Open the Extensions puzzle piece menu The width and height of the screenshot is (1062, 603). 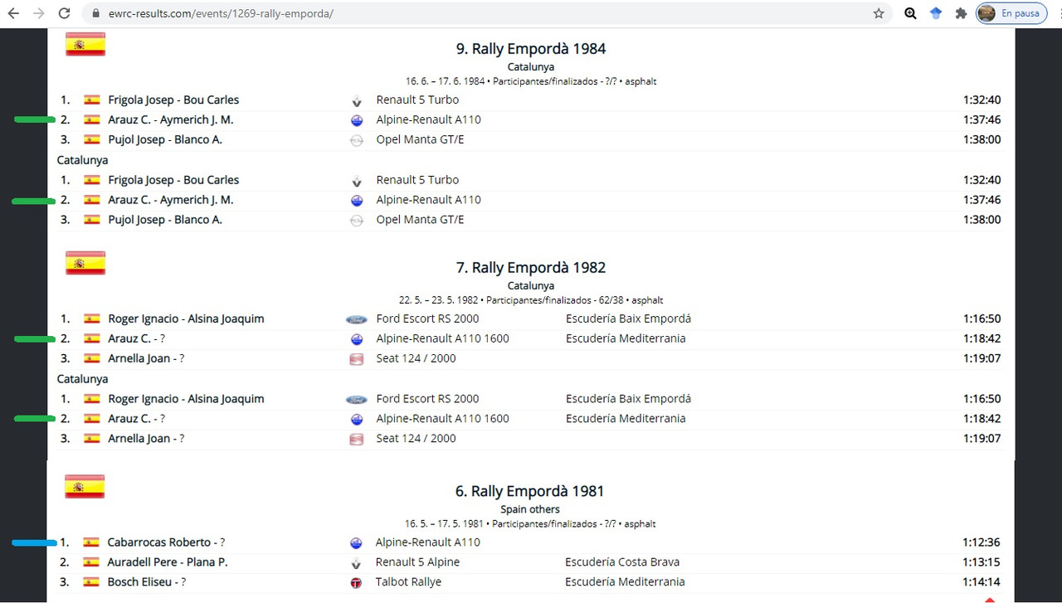click(961, 13)
